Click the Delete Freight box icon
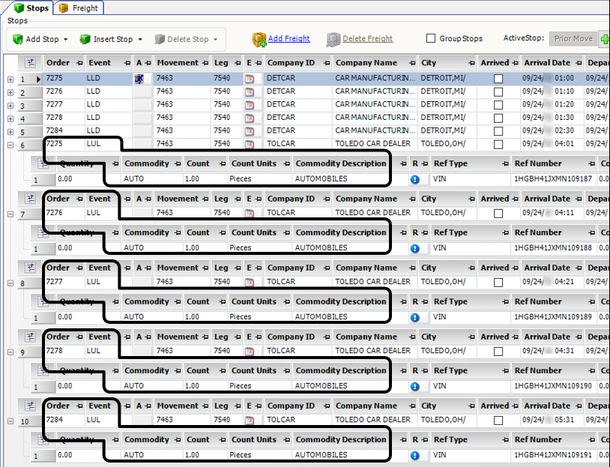Image resolution: width=610 pixels, height=467 pixels. point(333,40)
